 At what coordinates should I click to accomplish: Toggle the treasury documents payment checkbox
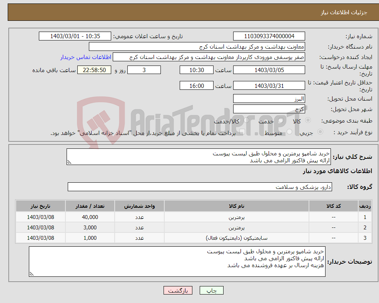click(242, 132)
